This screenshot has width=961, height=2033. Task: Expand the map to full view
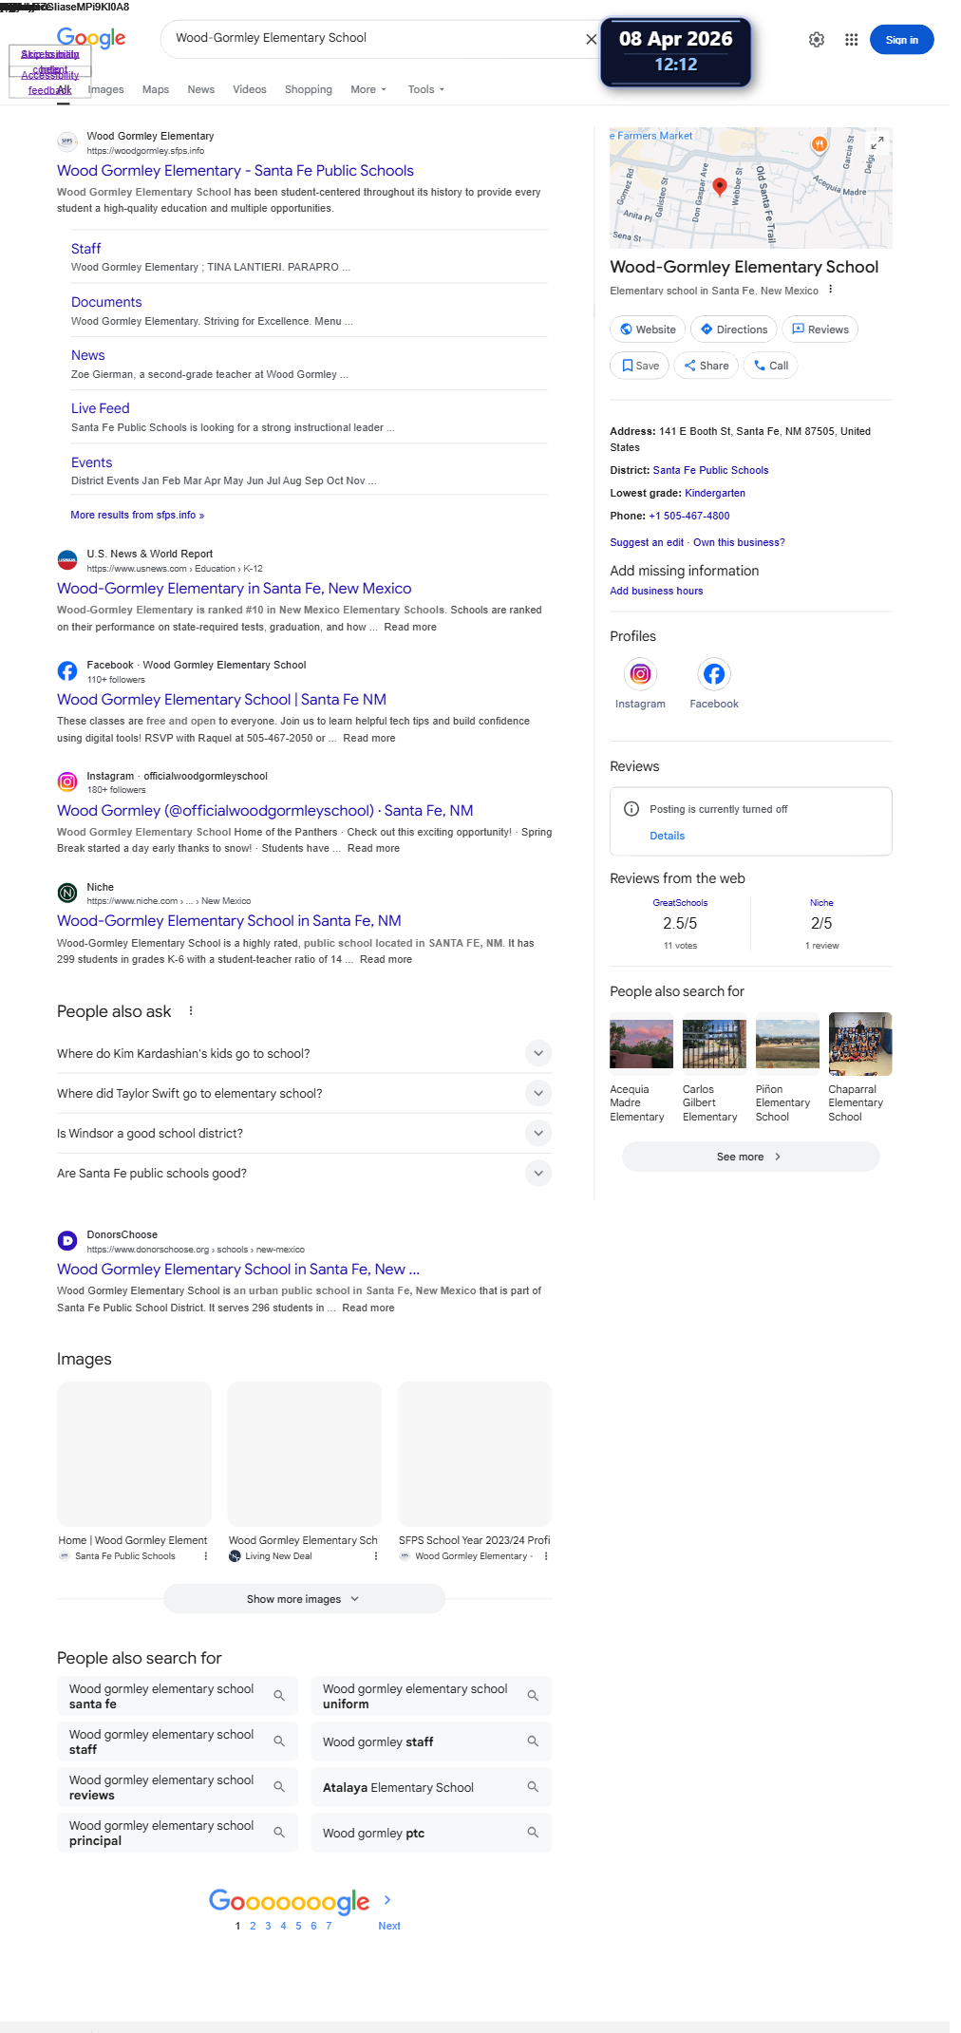(879, 141)
